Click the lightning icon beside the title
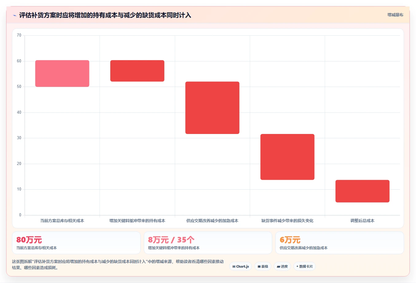The width and height of the screenshot is (416, 283). click(x=14, y=15)
